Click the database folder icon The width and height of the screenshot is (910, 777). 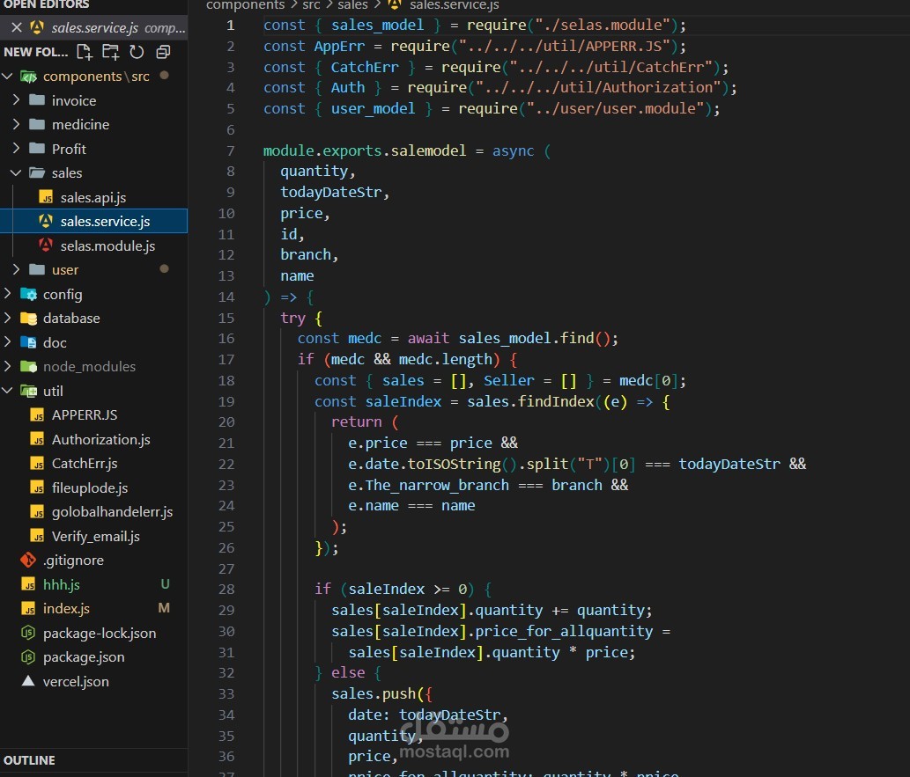[28, 319]
